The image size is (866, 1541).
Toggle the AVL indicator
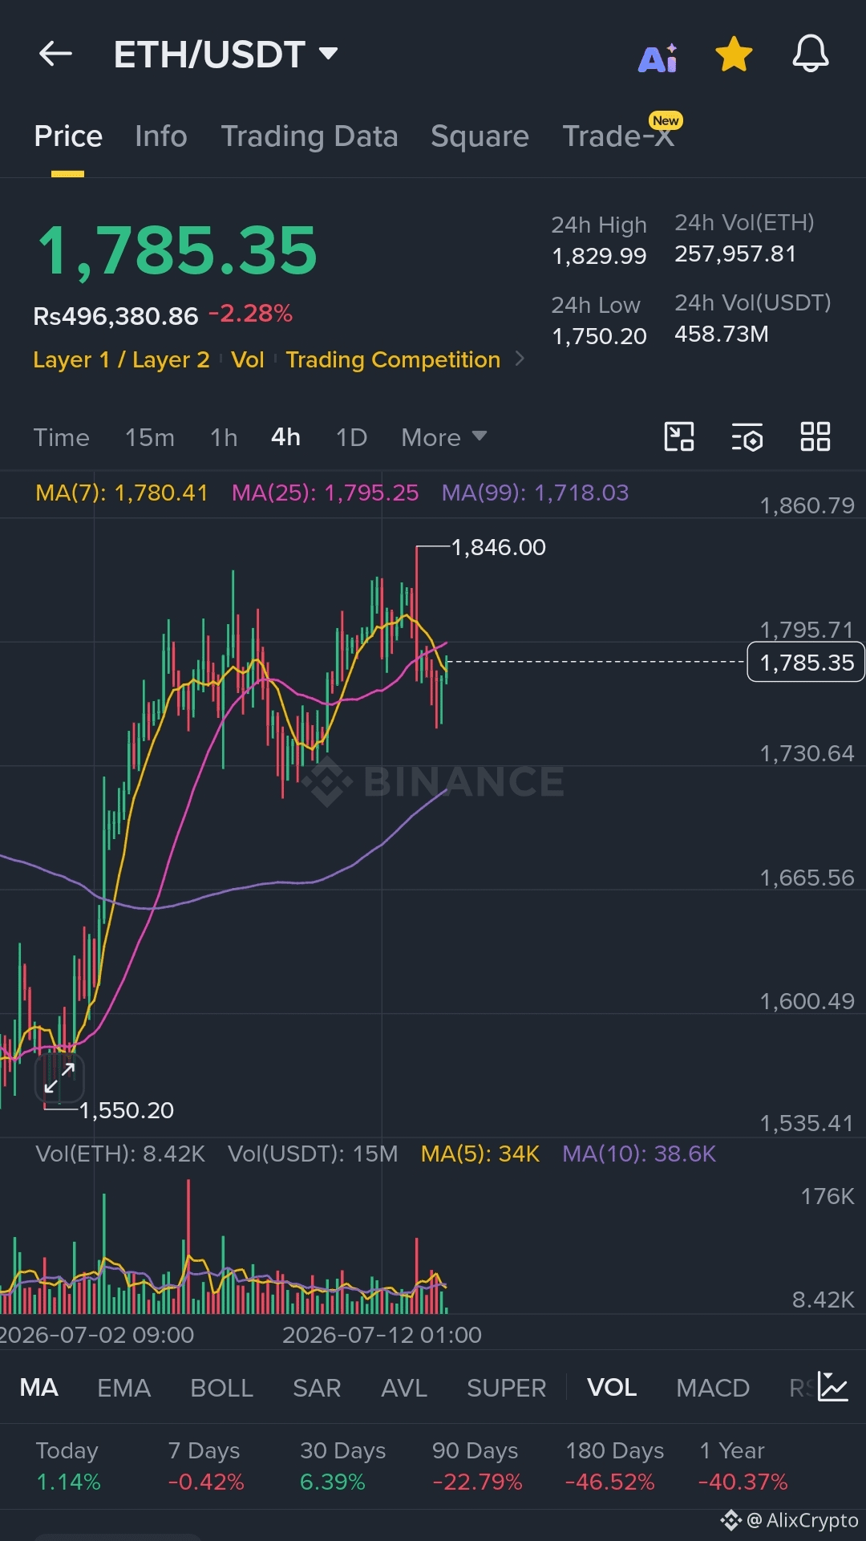pyautogui.click(x=404, y=1388)
